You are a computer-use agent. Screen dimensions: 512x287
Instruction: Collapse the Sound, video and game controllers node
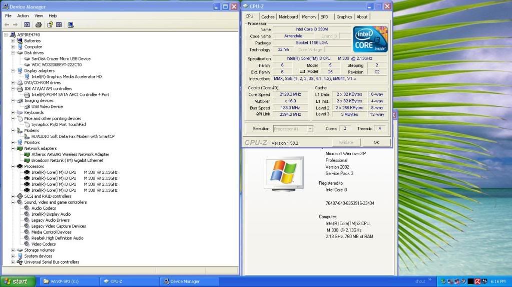pos(13,202)
